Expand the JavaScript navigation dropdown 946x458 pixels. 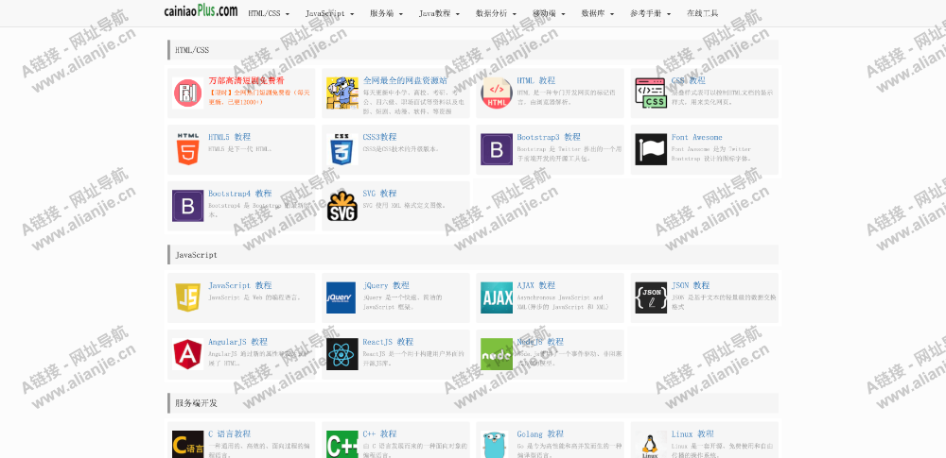329,13
